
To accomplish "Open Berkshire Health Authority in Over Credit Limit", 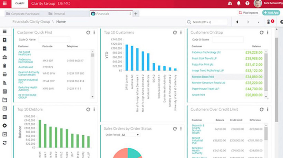I will point(197,150).
